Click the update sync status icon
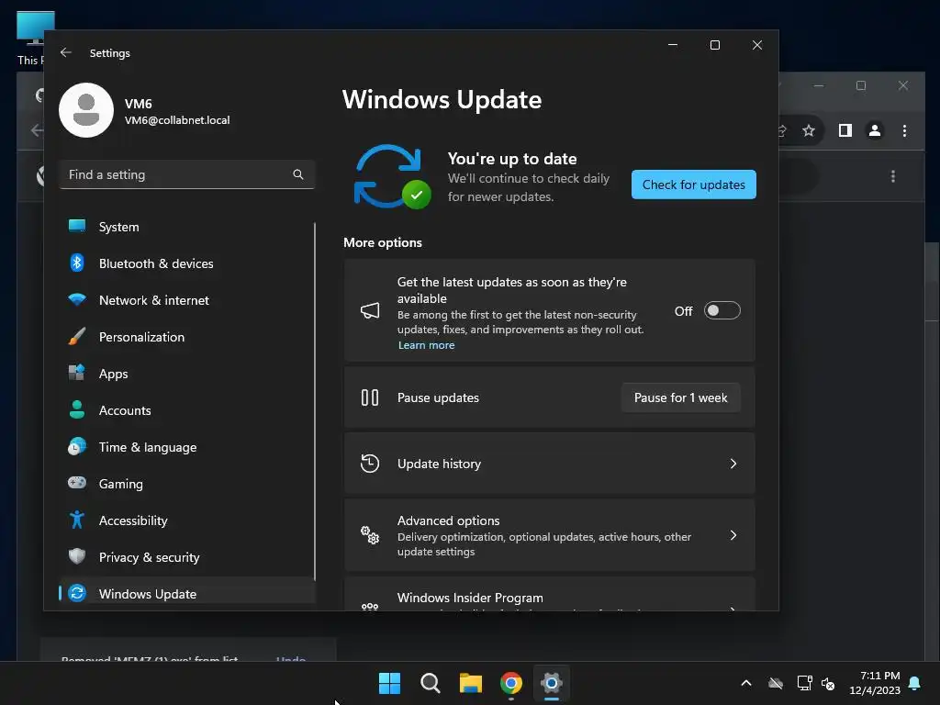This screenshot has width=940, height=705. (392, 177)
